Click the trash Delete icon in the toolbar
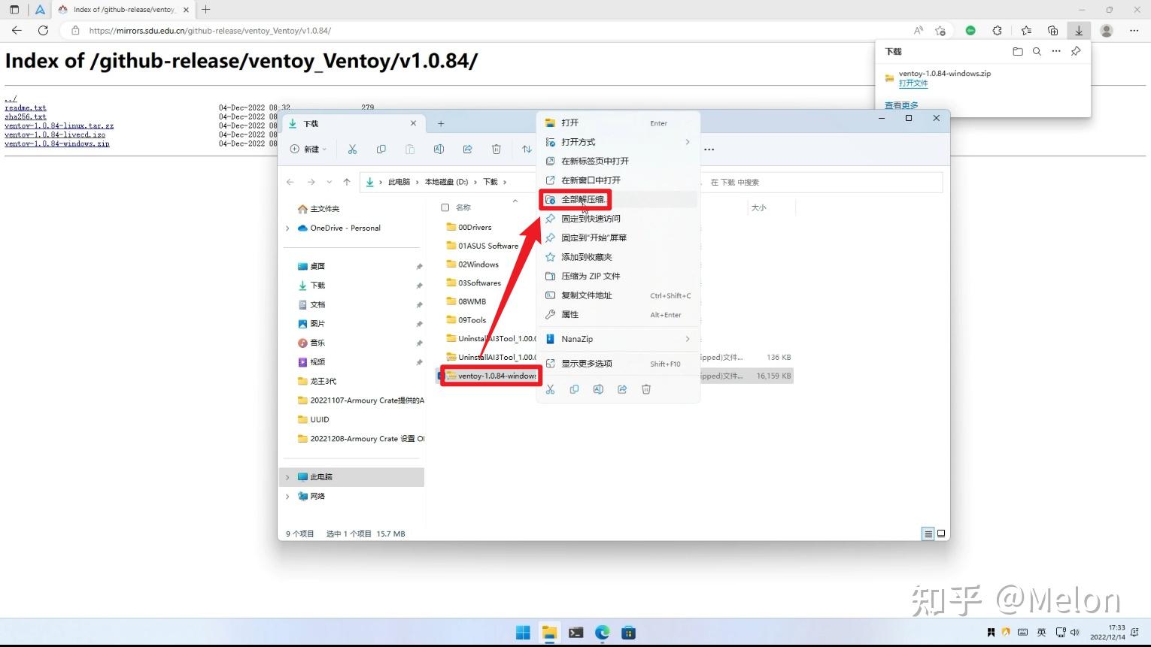 [x=496, y=149]
